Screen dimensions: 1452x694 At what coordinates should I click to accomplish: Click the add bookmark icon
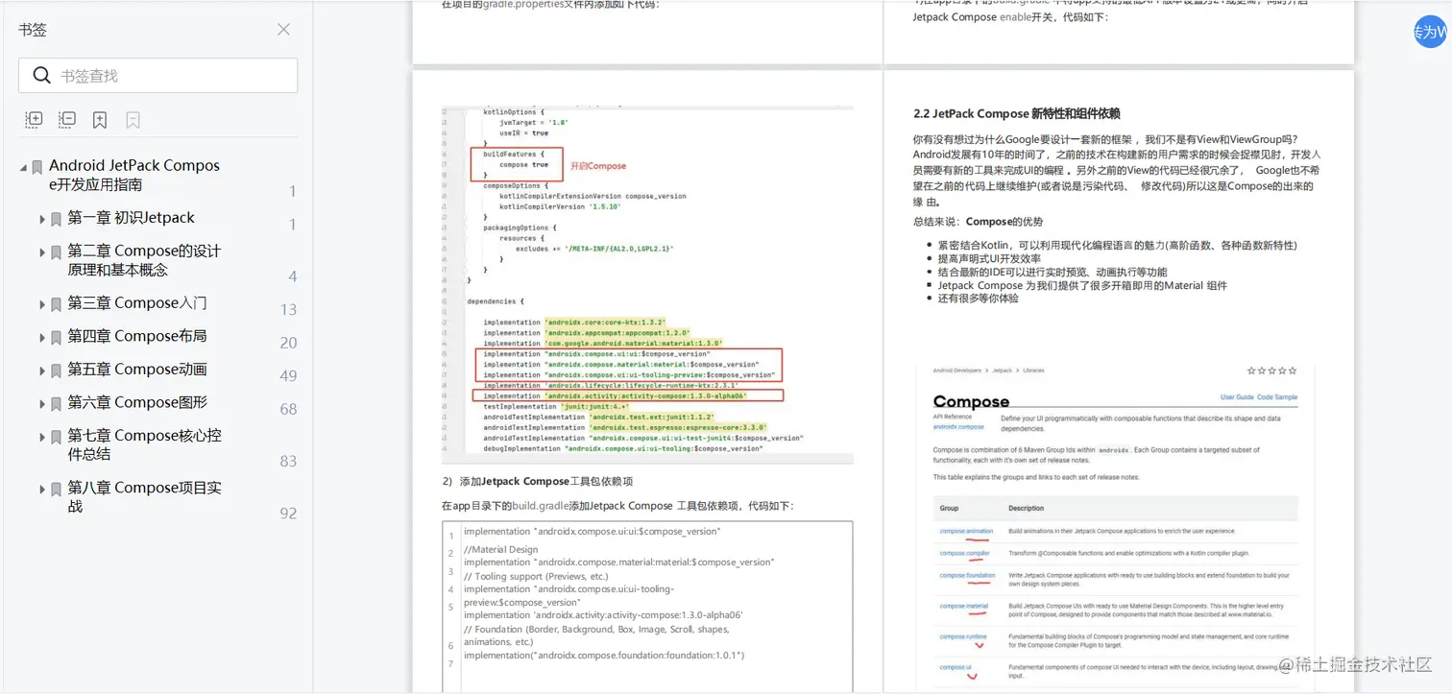[100, 120]
